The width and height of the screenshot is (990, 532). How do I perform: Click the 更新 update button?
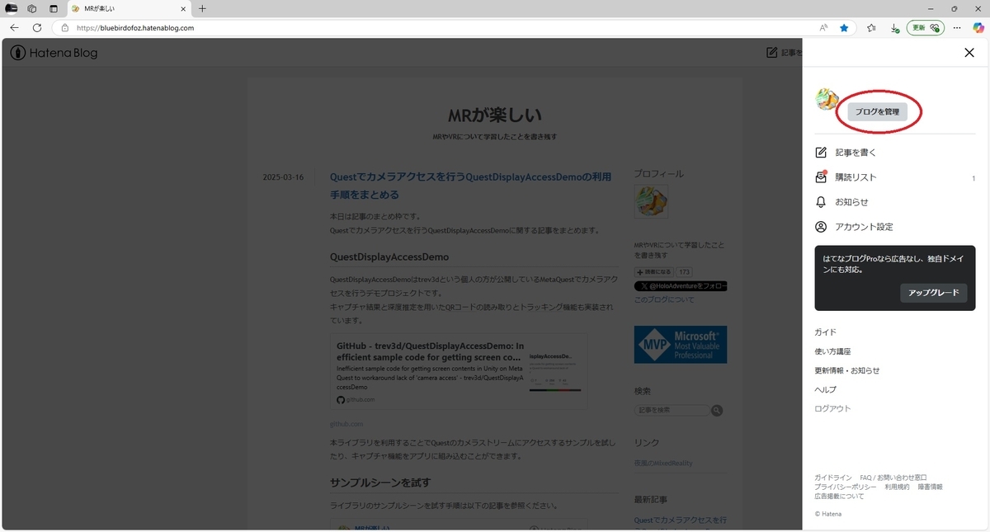point(926,27)
